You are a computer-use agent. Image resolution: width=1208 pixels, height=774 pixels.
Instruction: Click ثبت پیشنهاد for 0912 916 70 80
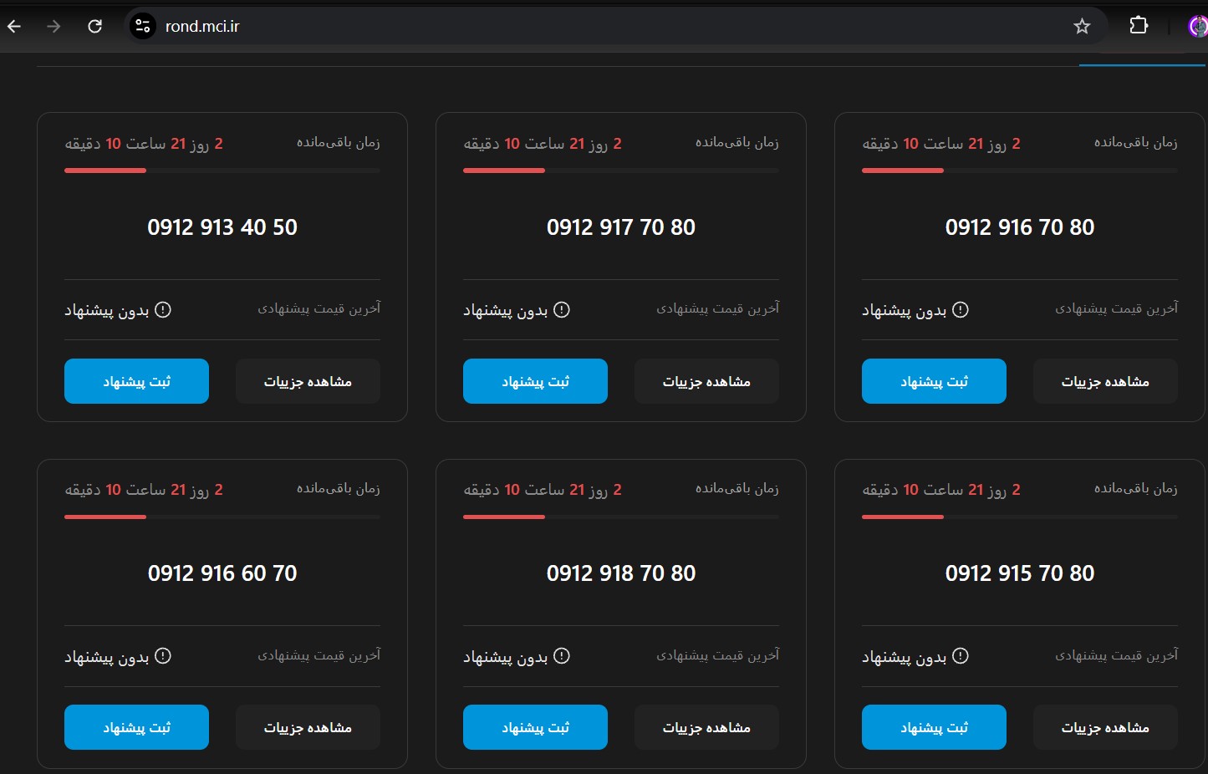(x=934, y=381)
